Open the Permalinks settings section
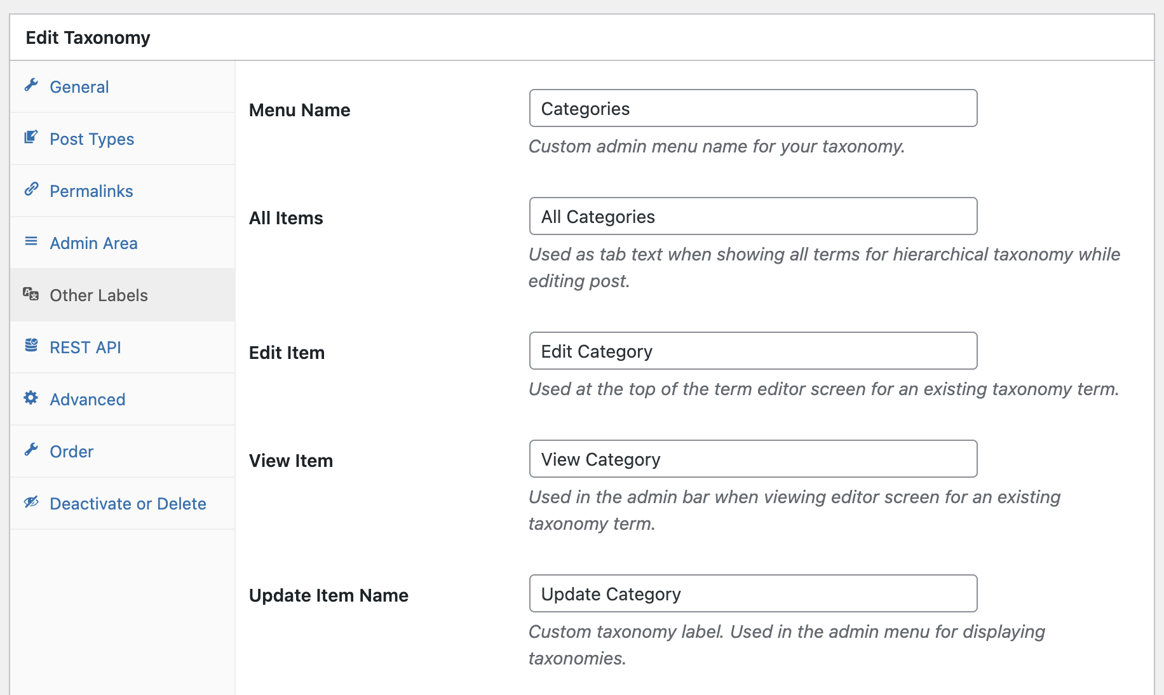Viewport: 1164px width, 695px height. click(x=91, y=190)
